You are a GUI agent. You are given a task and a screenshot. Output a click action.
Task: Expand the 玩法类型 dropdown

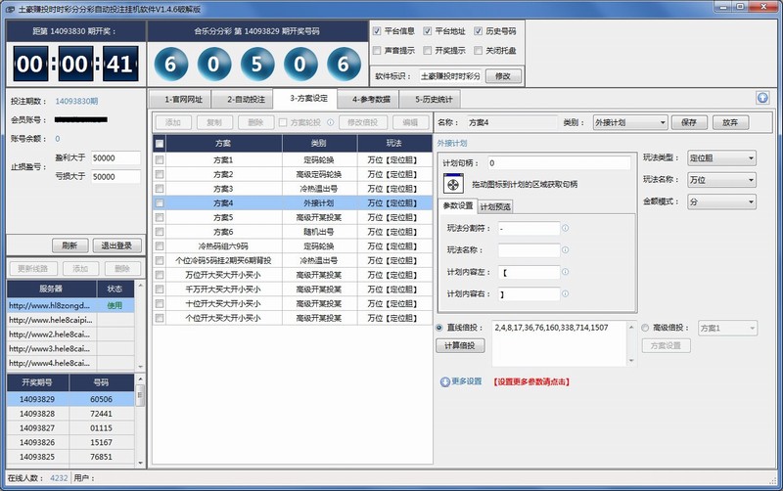721,157
